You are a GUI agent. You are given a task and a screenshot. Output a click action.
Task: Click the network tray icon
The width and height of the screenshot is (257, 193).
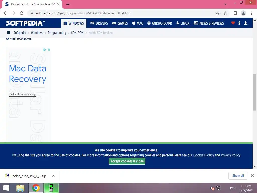pos(218,188)
